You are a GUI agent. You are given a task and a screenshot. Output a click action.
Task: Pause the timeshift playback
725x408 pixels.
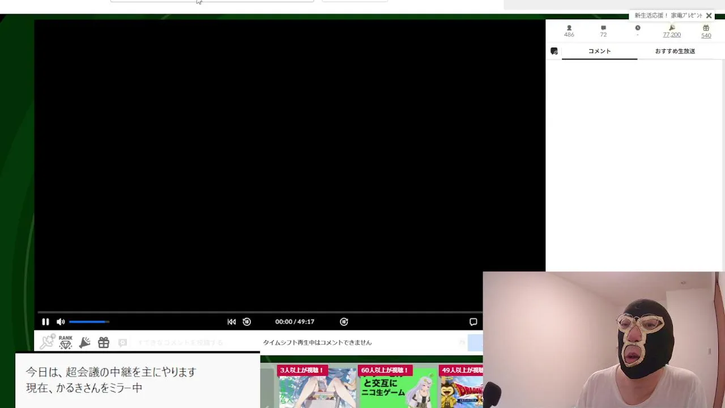tap(45, 322)
